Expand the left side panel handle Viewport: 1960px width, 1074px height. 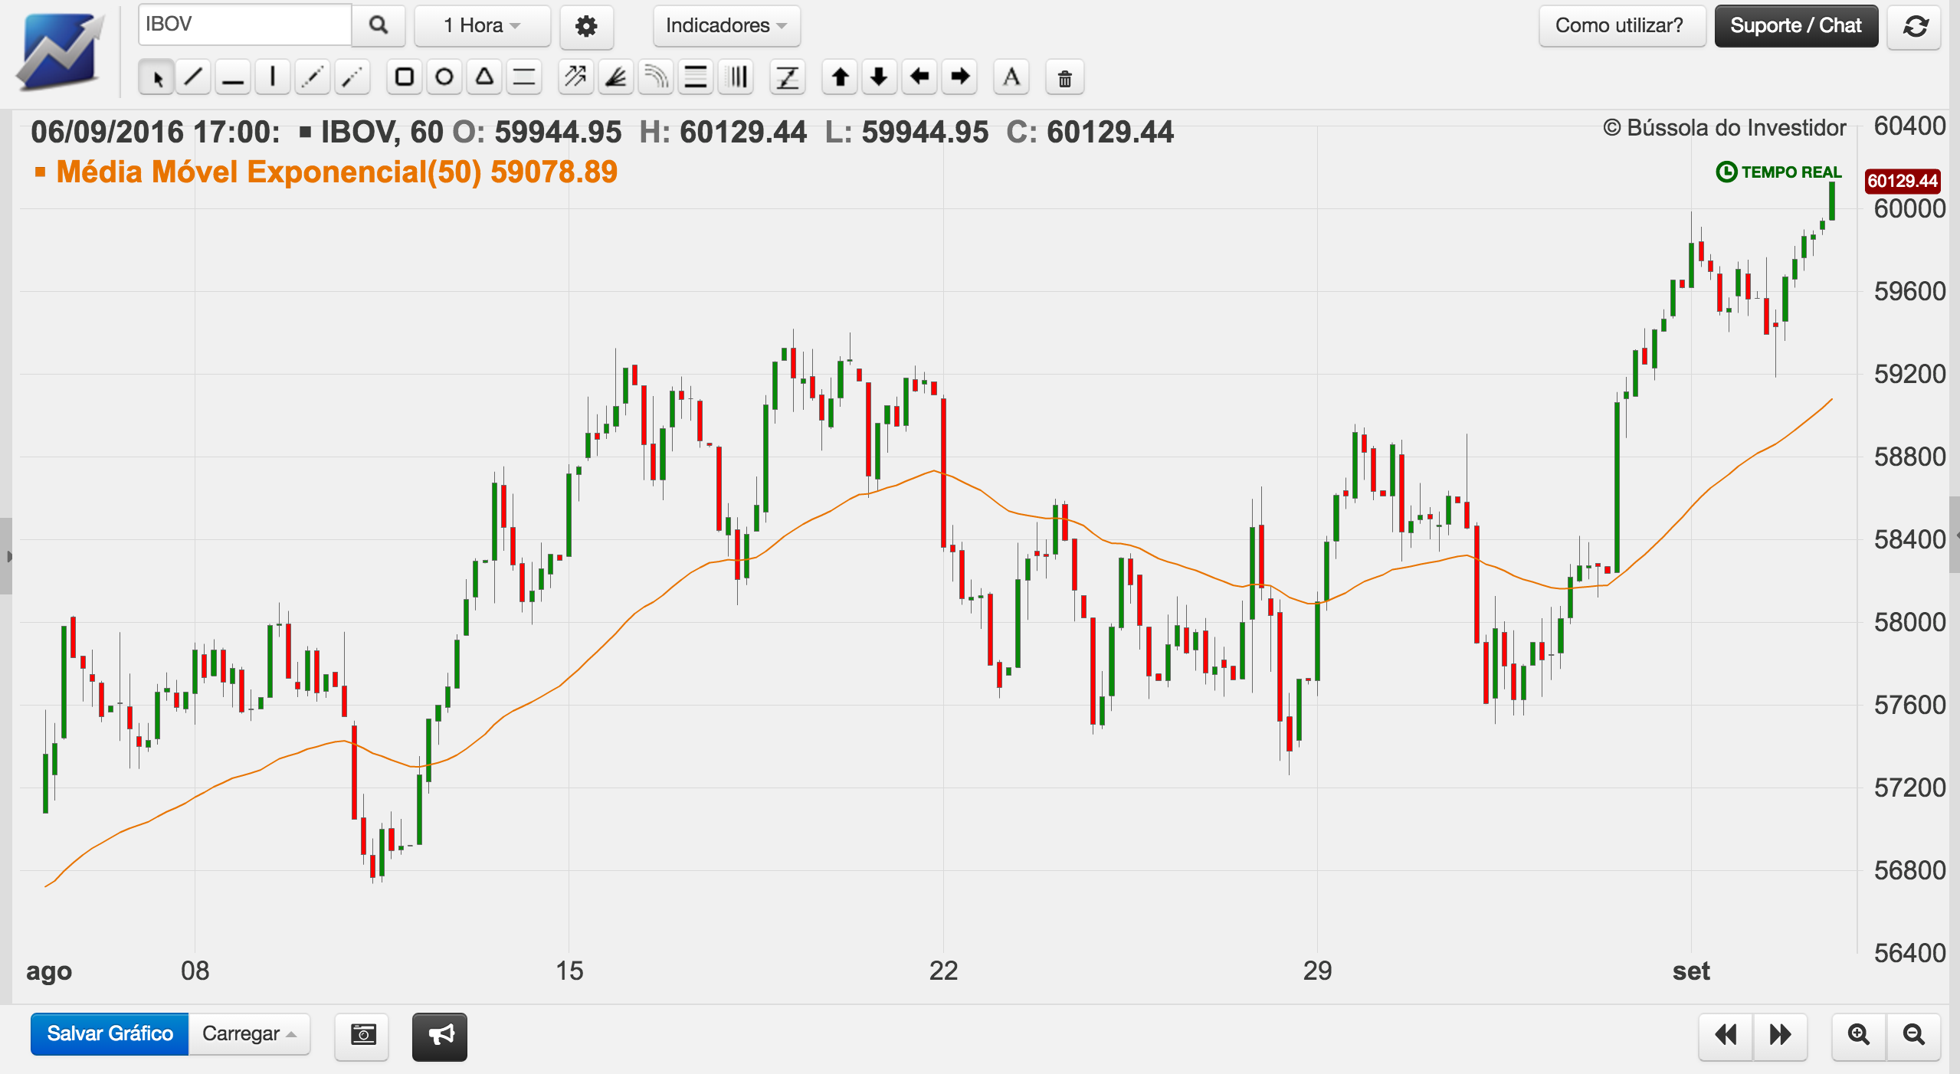6,556
